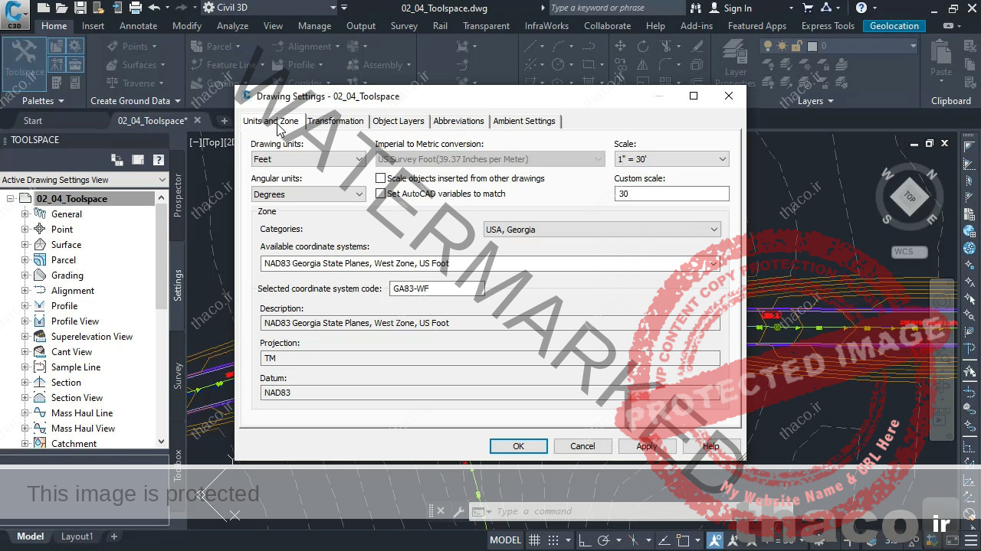Toggle drawing grid display in status bar

(x=535, y=540)
